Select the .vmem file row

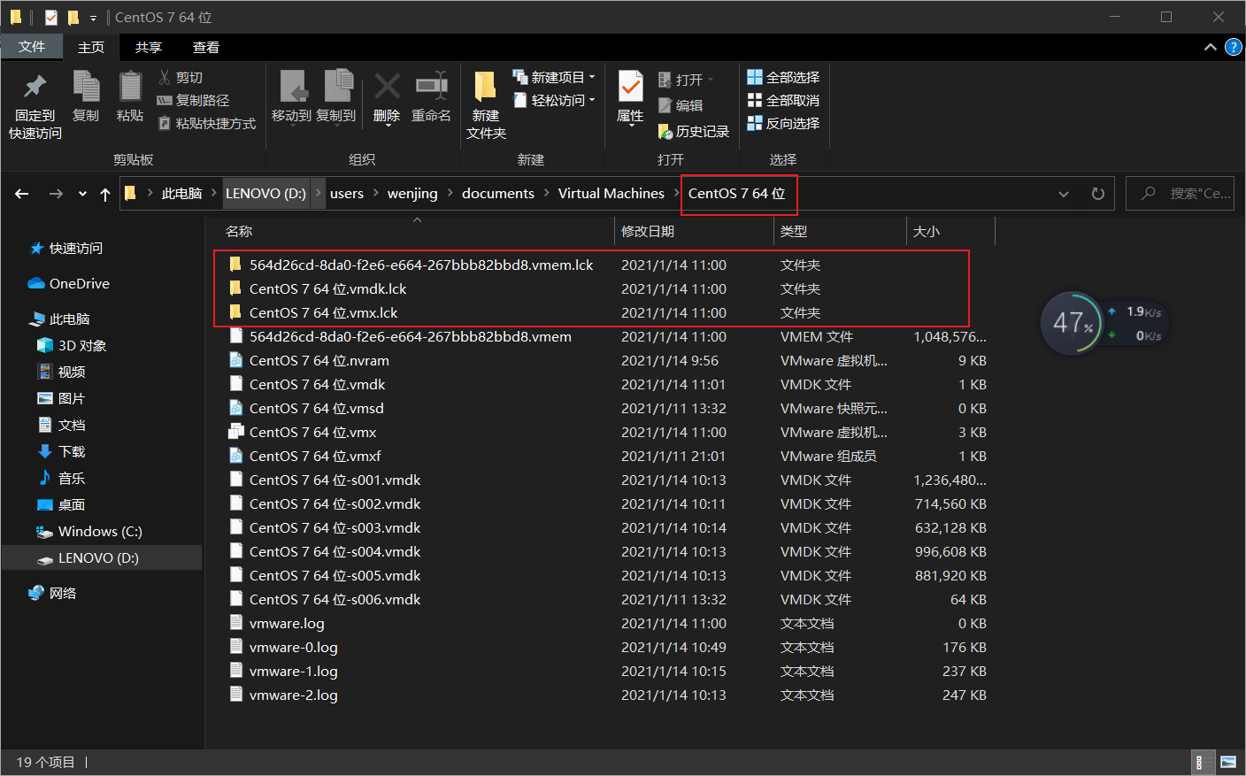(x=607, y=337)
